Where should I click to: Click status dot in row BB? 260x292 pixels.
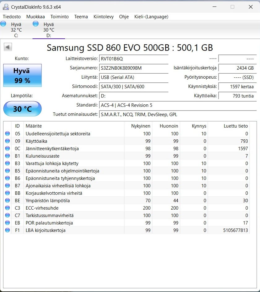click(x=7, y=193)
